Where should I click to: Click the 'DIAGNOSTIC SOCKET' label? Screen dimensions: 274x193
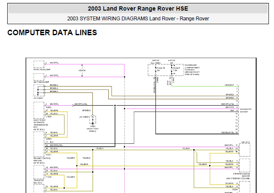[x=246, y=110]
